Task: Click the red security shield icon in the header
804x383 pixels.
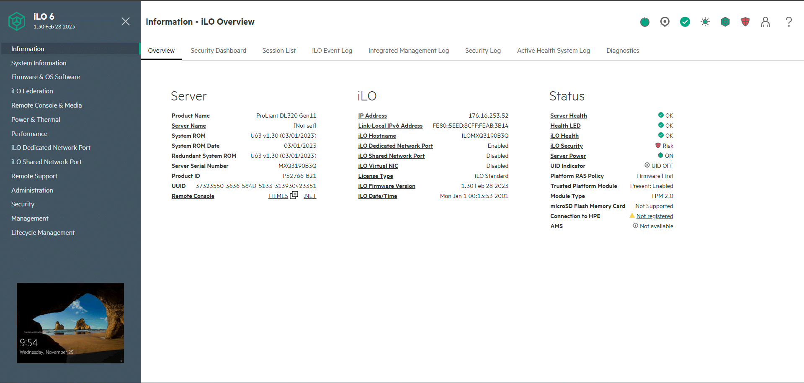Action: pyautogui.click(x=745, y=22)
